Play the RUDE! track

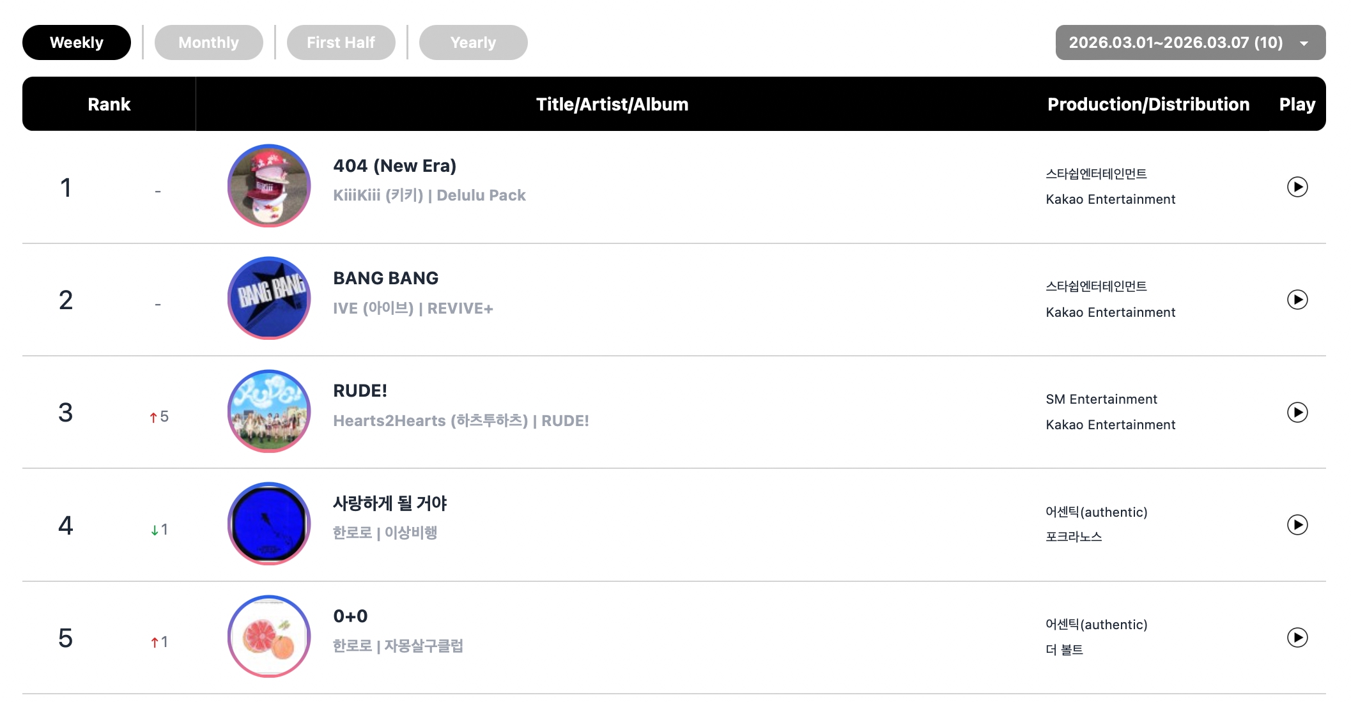click(x=1297, y=412)
